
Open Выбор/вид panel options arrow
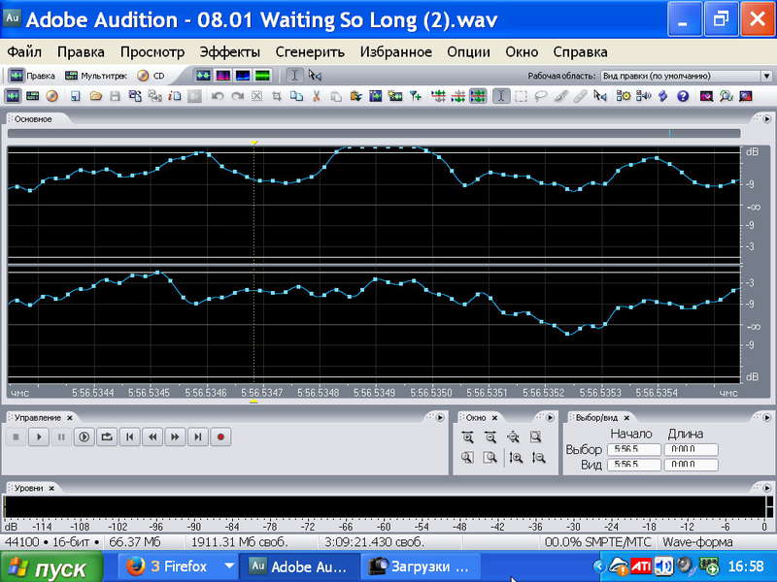[766, 418]
